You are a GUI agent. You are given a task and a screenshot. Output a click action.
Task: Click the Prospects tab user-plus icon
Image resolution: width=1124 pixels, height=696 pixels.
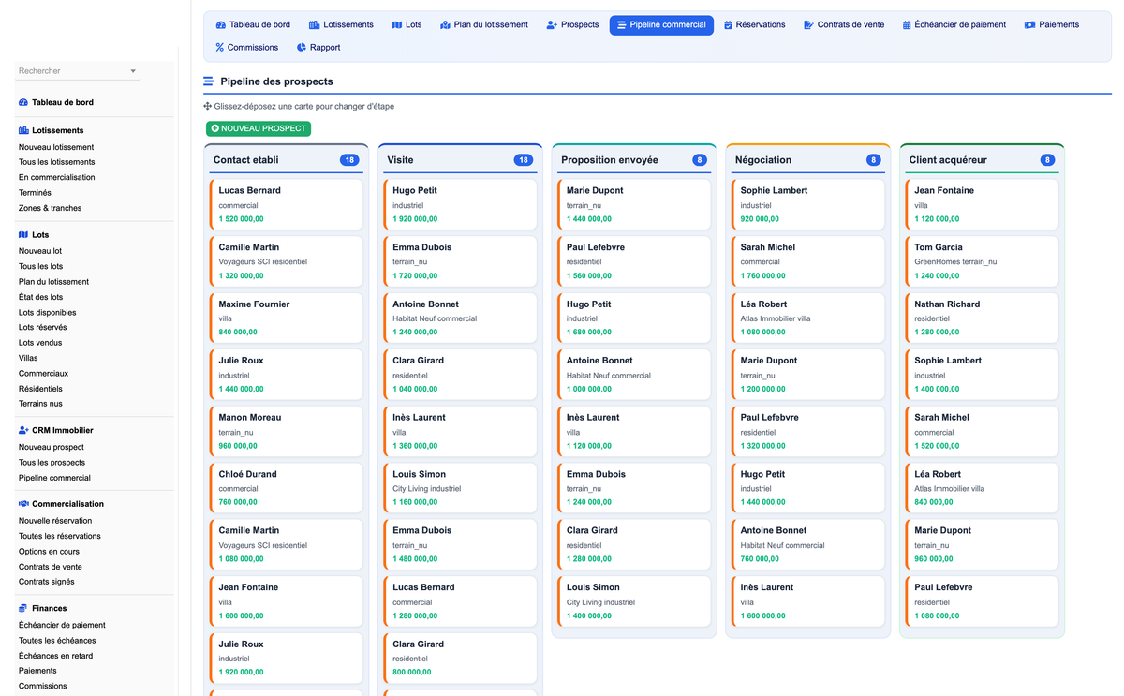(552, 25)
